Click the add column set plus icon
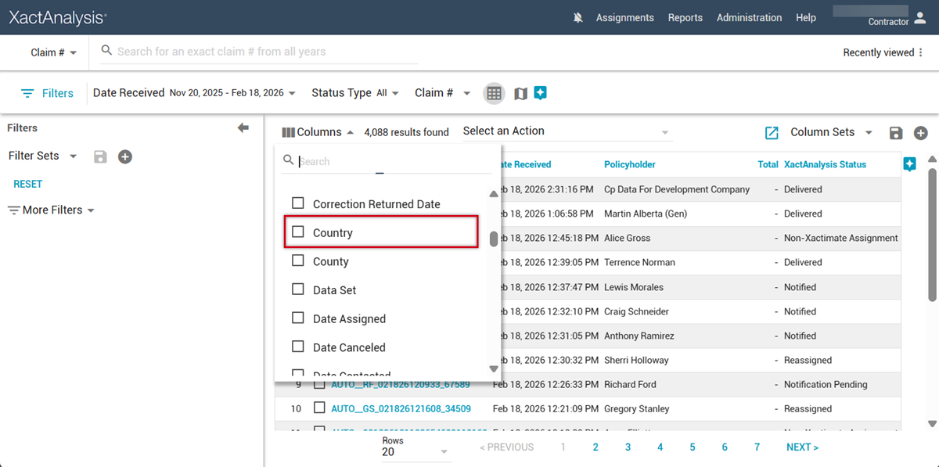The width and height of the screenshot is (939, 467). tap(921, 133)
